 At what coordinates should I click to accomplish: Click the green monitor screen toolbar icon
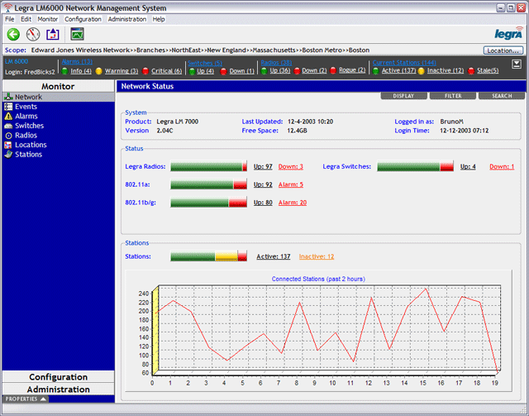pyautogui.click(x=77, y=34)
